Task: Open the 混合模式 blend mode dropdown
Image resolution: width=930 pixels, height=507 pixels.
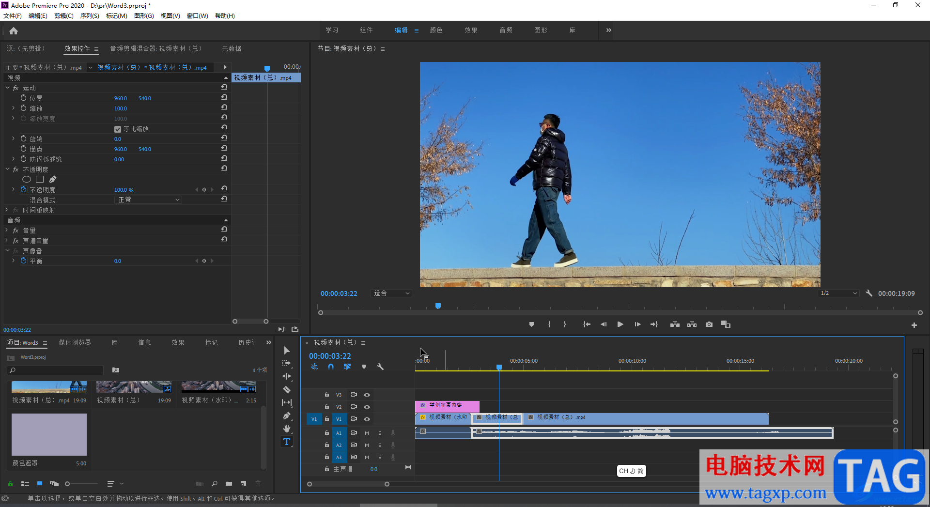Action: click(x=148, y=200)
